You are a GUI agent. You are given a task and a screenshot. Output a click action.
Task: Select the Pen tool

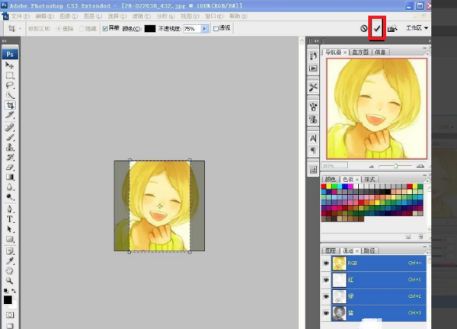pos(10,209)
